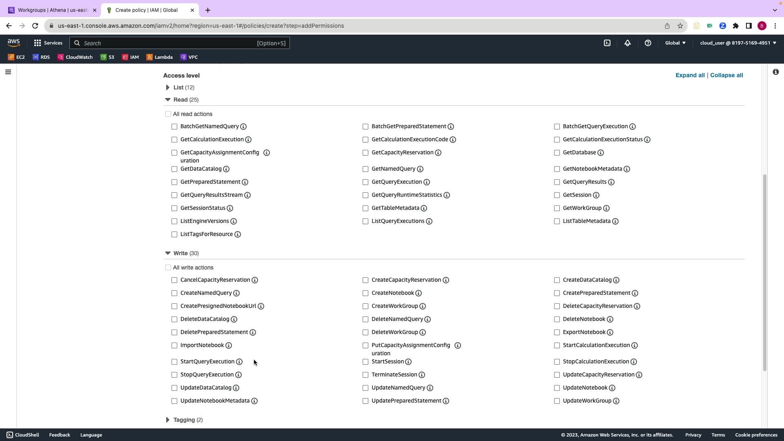Click info icon beside GetWorkGroup
This screenshot has width=784, height=441.
click(606, 208)
